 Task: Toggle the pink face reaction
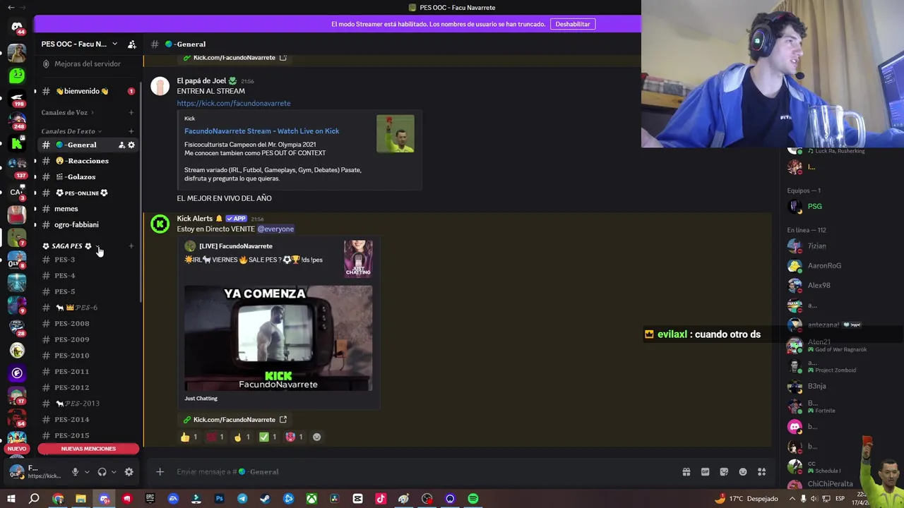[x=294, y=437]
